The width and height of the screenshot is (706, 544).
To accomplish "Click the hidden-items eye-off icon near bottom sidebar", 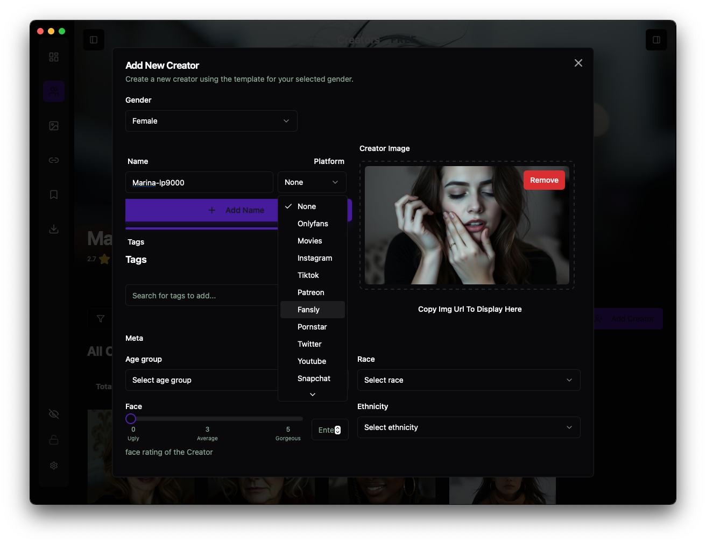I will [54, 414].
